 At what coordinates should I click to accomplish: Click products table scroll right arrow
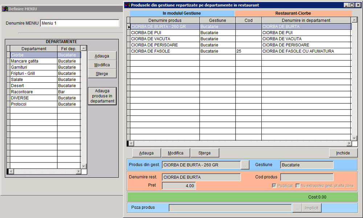point(349,144)
